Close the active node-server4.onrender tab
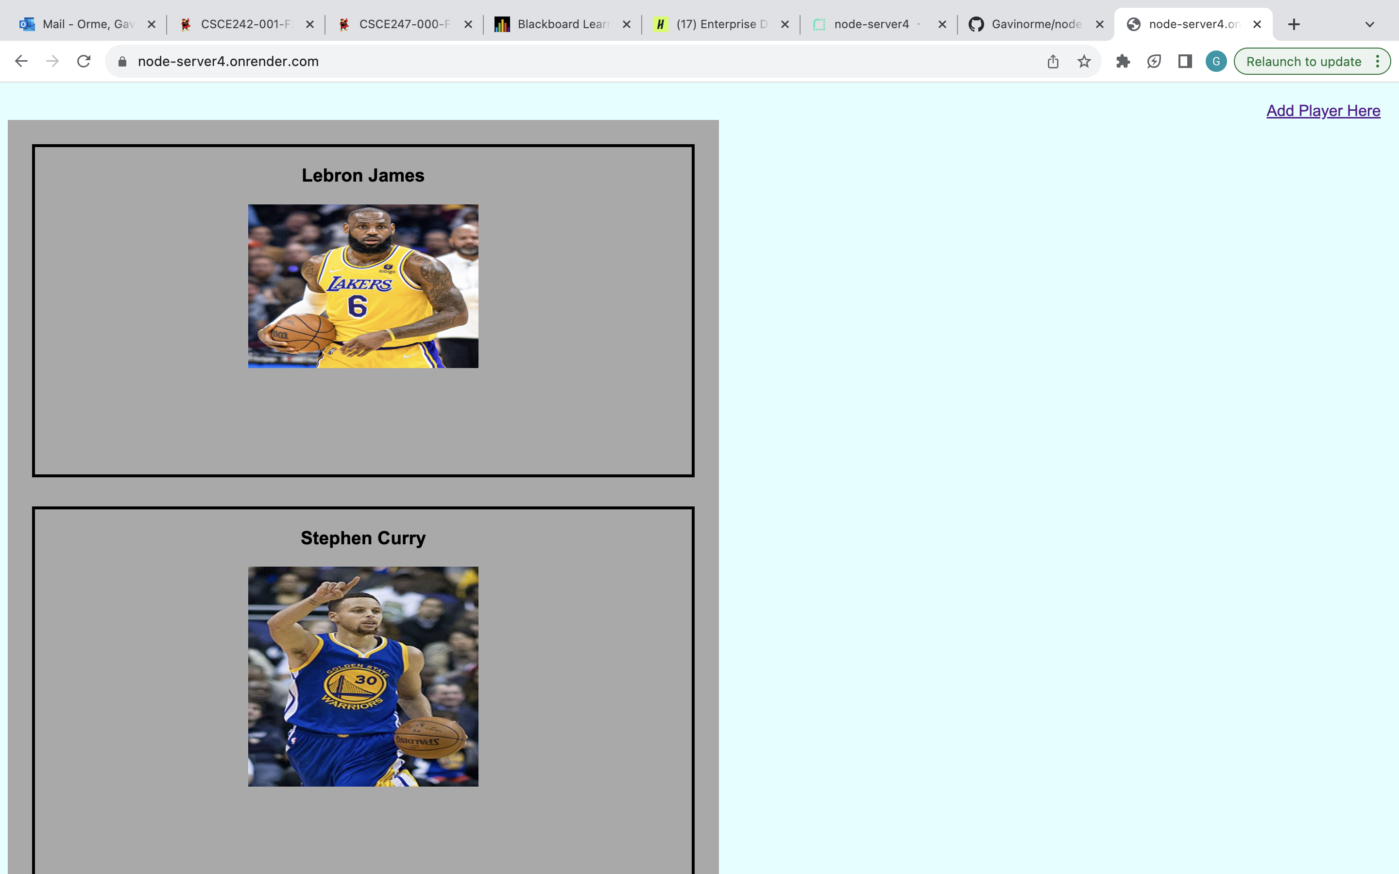This screenshot has height=874, width=1399. tap(1257, 24)
